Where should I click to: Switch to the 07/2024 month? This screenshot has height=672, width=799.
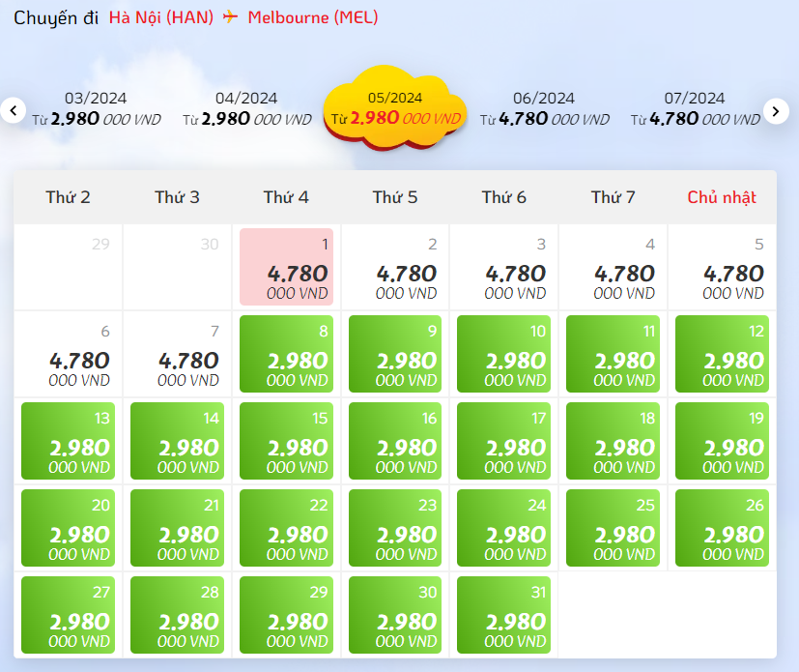(695, 108)
